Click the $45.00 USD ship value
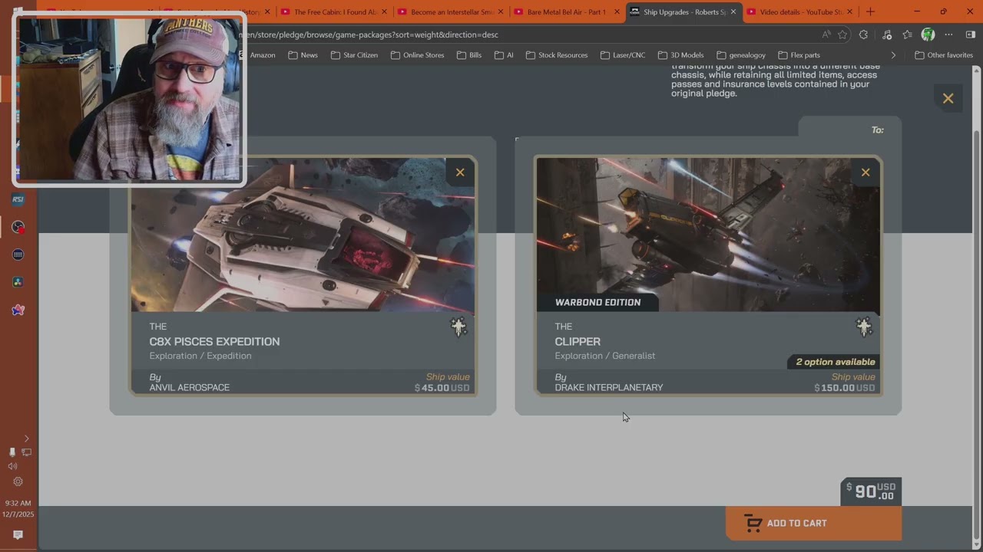Viewport: 983px width, 552px height. point(442,388)
